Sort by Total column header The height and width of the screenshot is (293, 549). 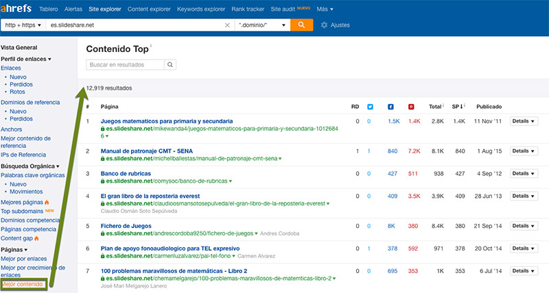click(436, 107)
